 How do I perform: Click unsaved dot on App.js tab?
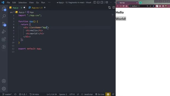coord(24,7)
